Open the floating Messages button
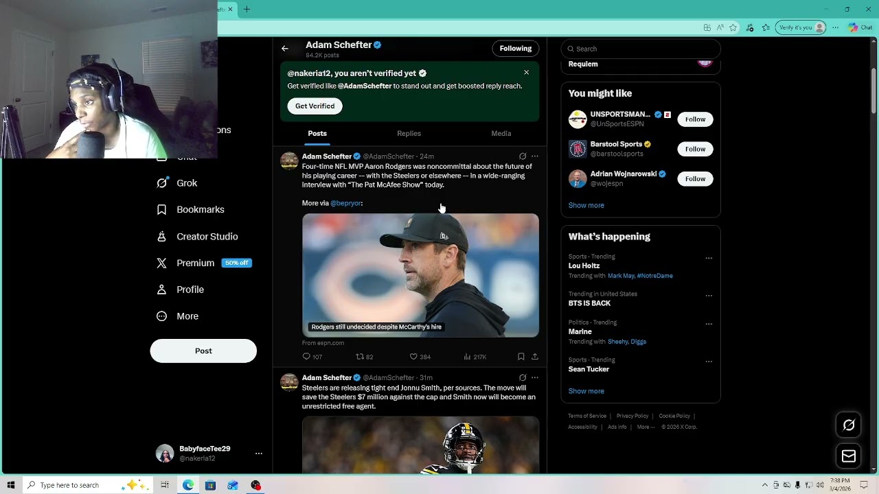 pyautogui.click(x=849, y=456)
